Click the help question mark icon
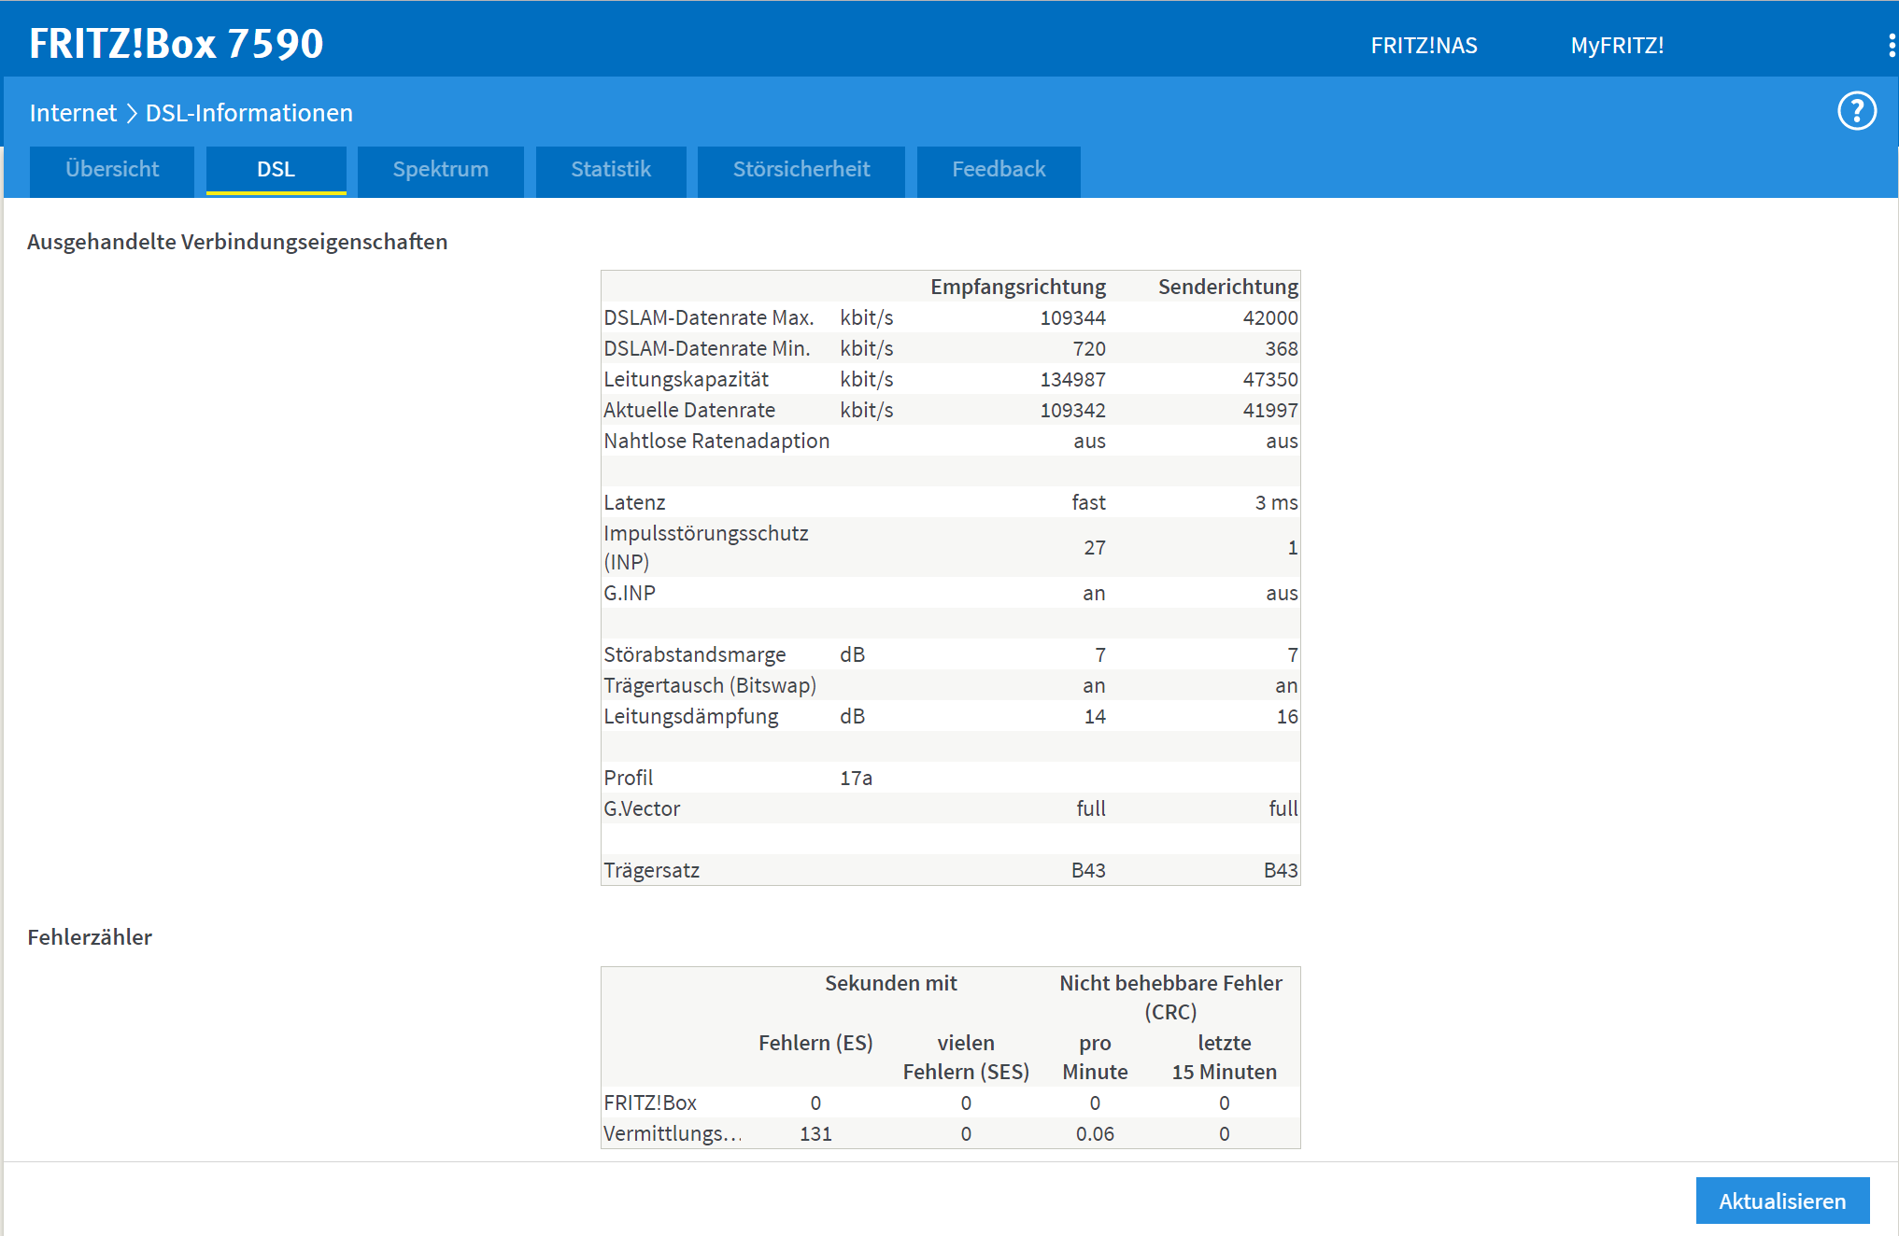Screen dimensions: 1899x1236 pyautogui.click(x=1856, y=112)
